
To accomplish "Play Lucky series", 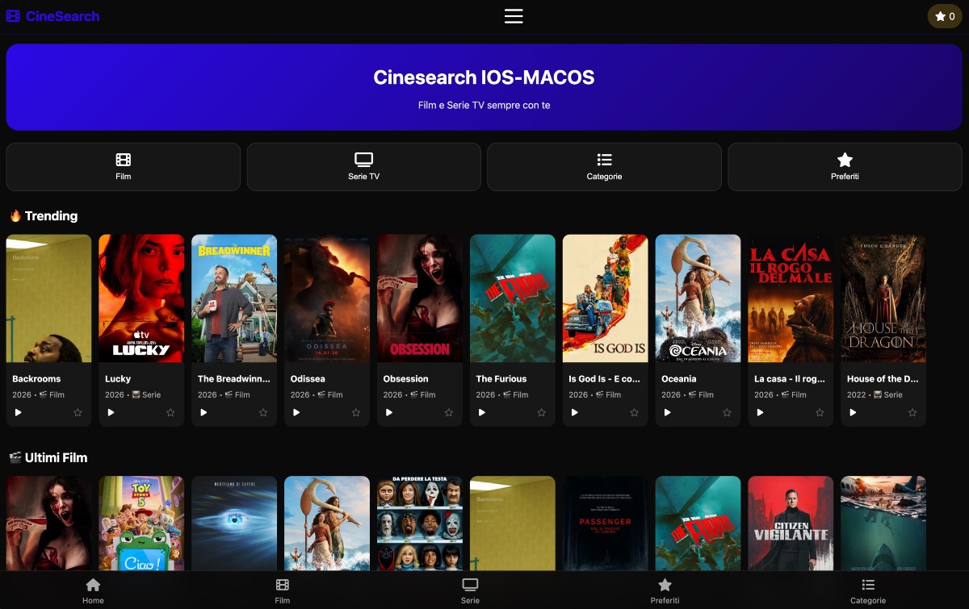I will tap(111, 412).
